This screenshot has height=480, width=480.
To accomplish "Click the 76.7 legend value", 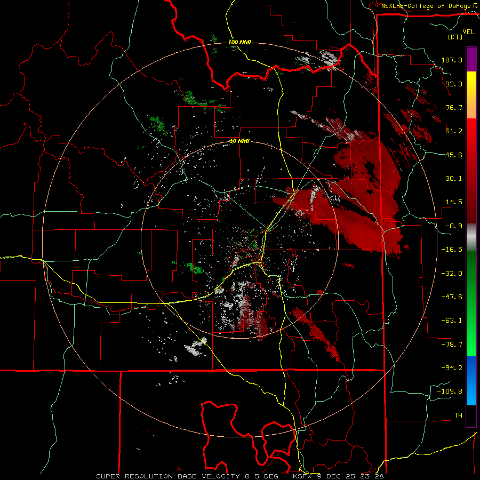I will coord(454,107).
